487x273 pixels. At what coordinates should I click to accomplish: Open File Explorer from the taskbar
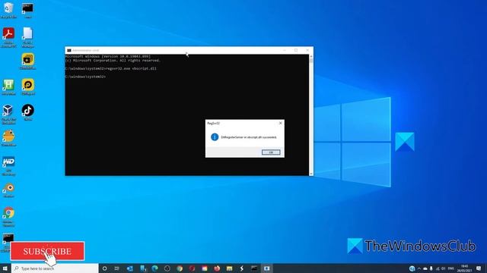pyautogui.click(x=229, y=268)
